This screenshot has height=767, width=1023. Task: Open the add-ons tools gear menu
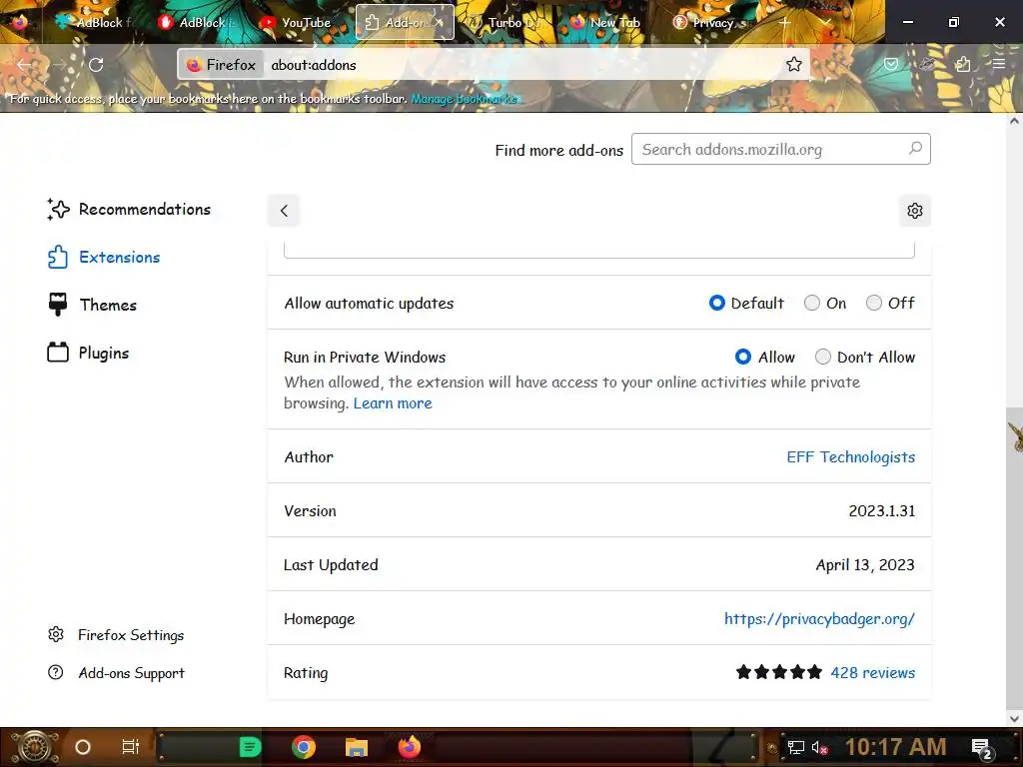(x=915, y=211)
